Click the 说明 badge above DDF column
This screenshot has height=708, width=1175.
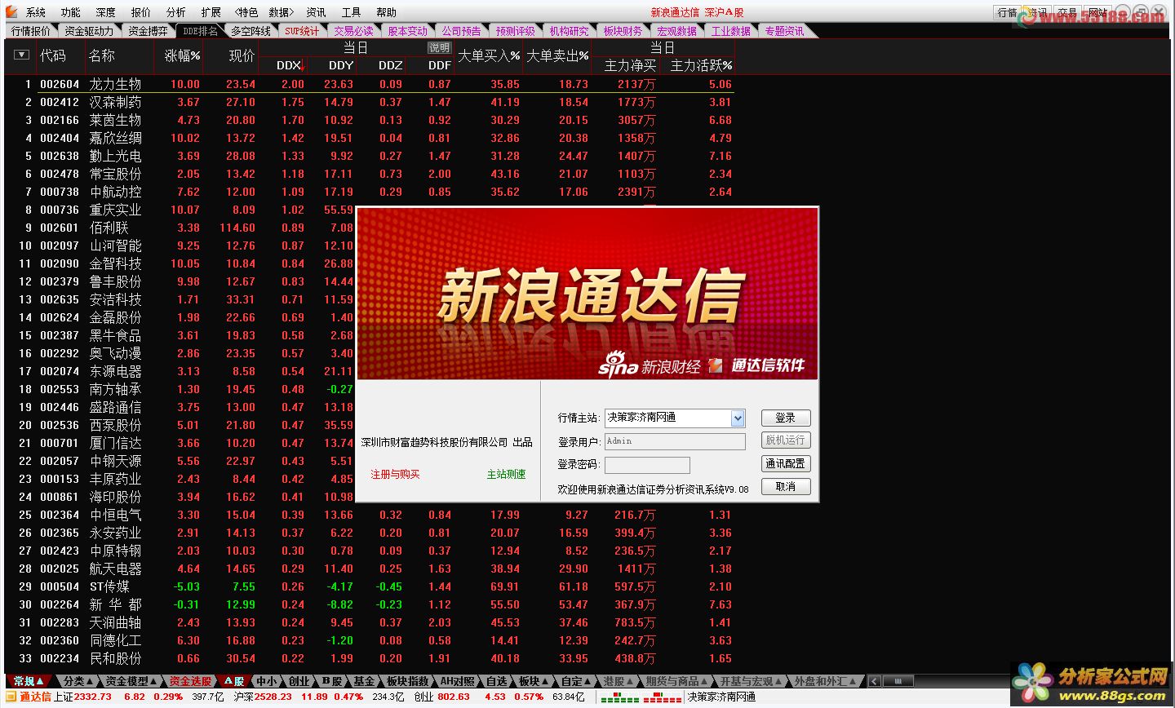440,47
